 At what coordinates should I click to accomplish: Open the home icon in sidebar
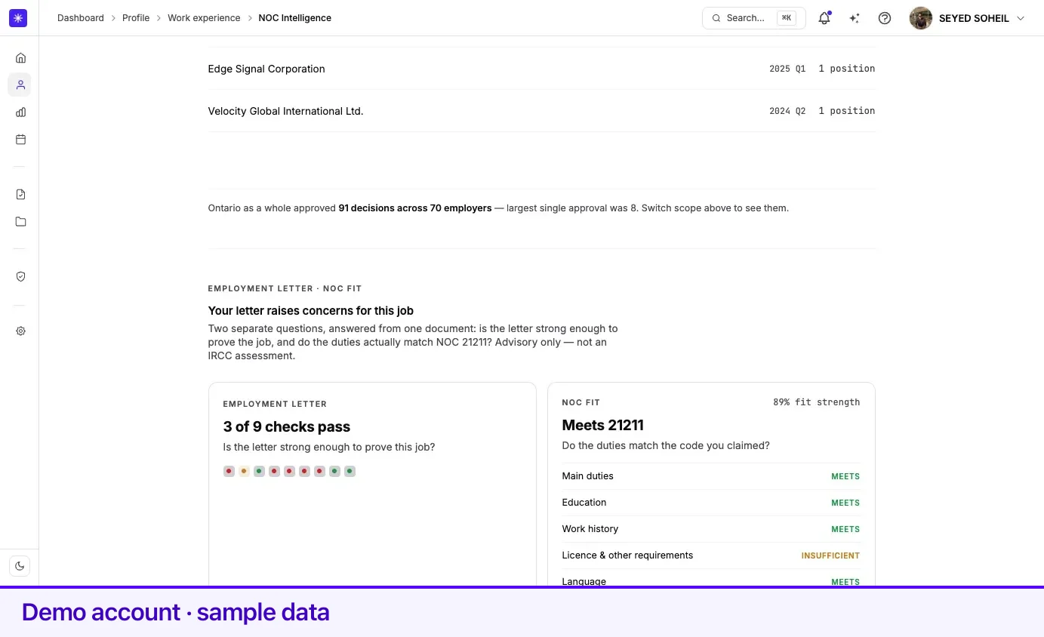(x=20, y=57)
